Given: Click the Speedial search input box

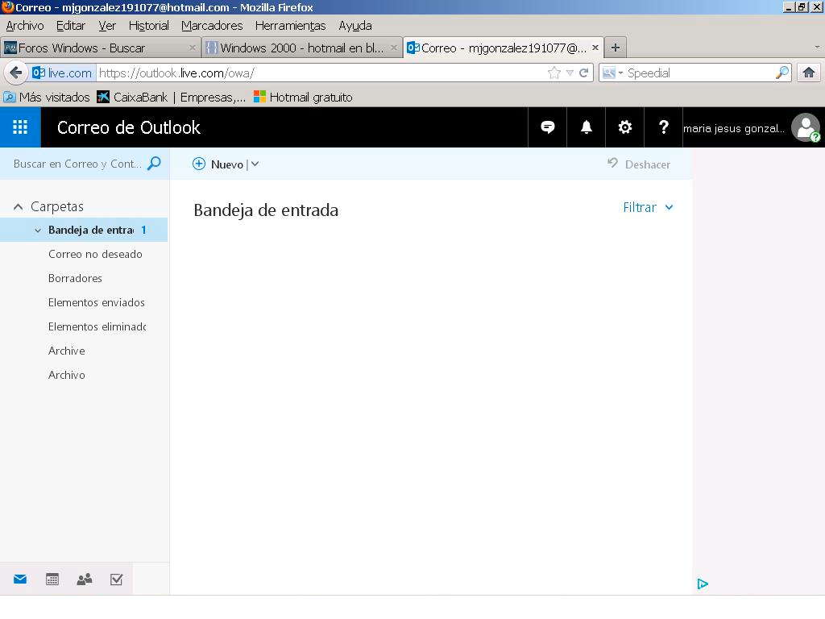Looking at the screenshot, I should 700,73.
